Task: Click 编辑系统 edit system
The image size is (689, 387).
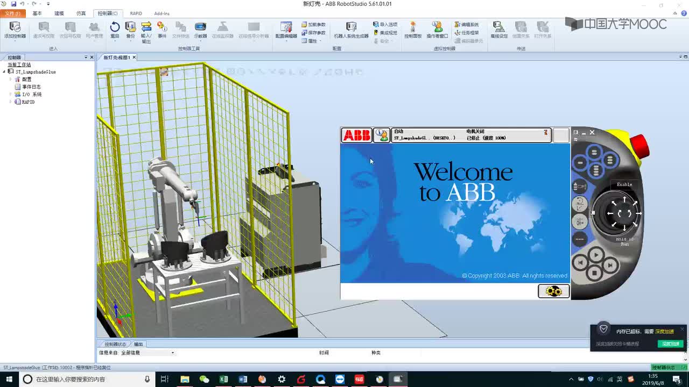Action: click(467, 25)
